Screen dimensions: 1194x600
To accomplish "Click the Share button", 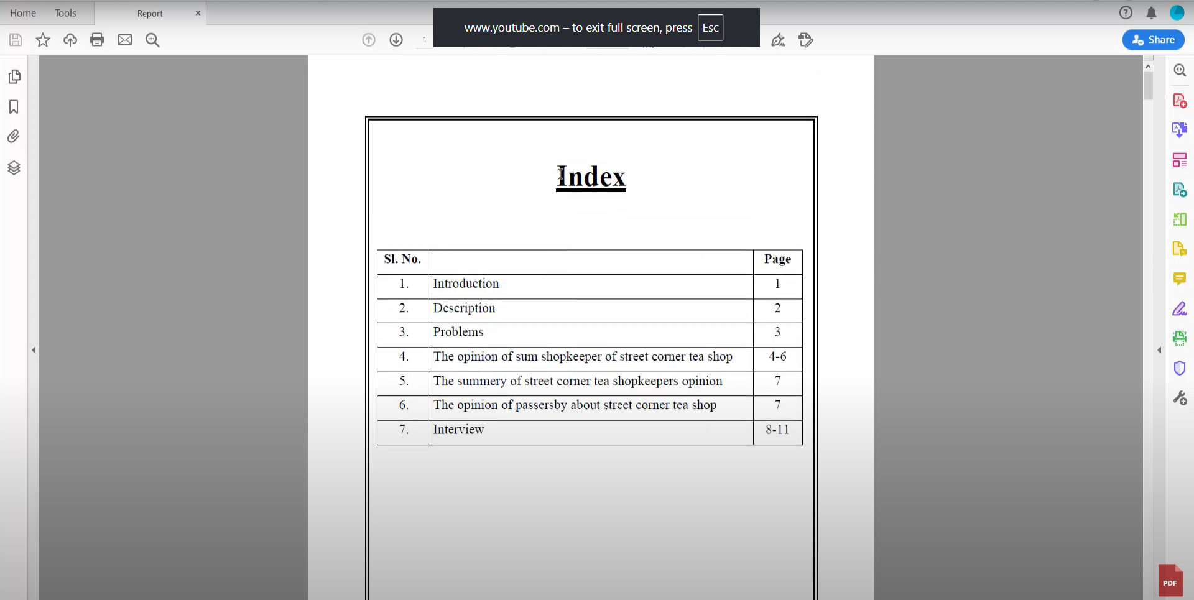I will (1153, 40).
